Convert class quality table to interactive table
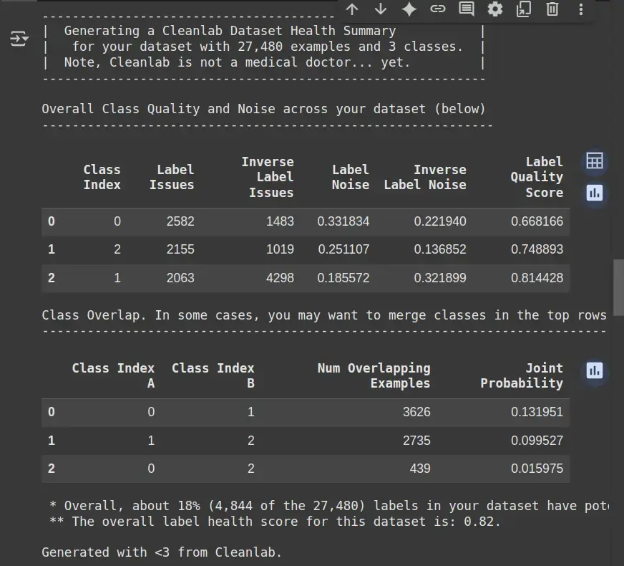624x566 pixels. tap(594, 161)
